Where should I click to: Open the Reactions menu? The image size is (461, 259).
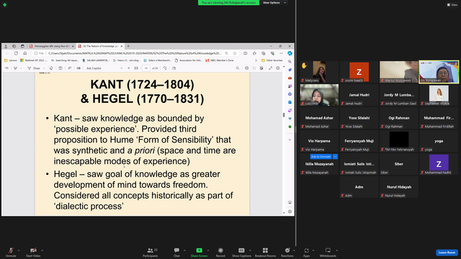click(287, 252)
